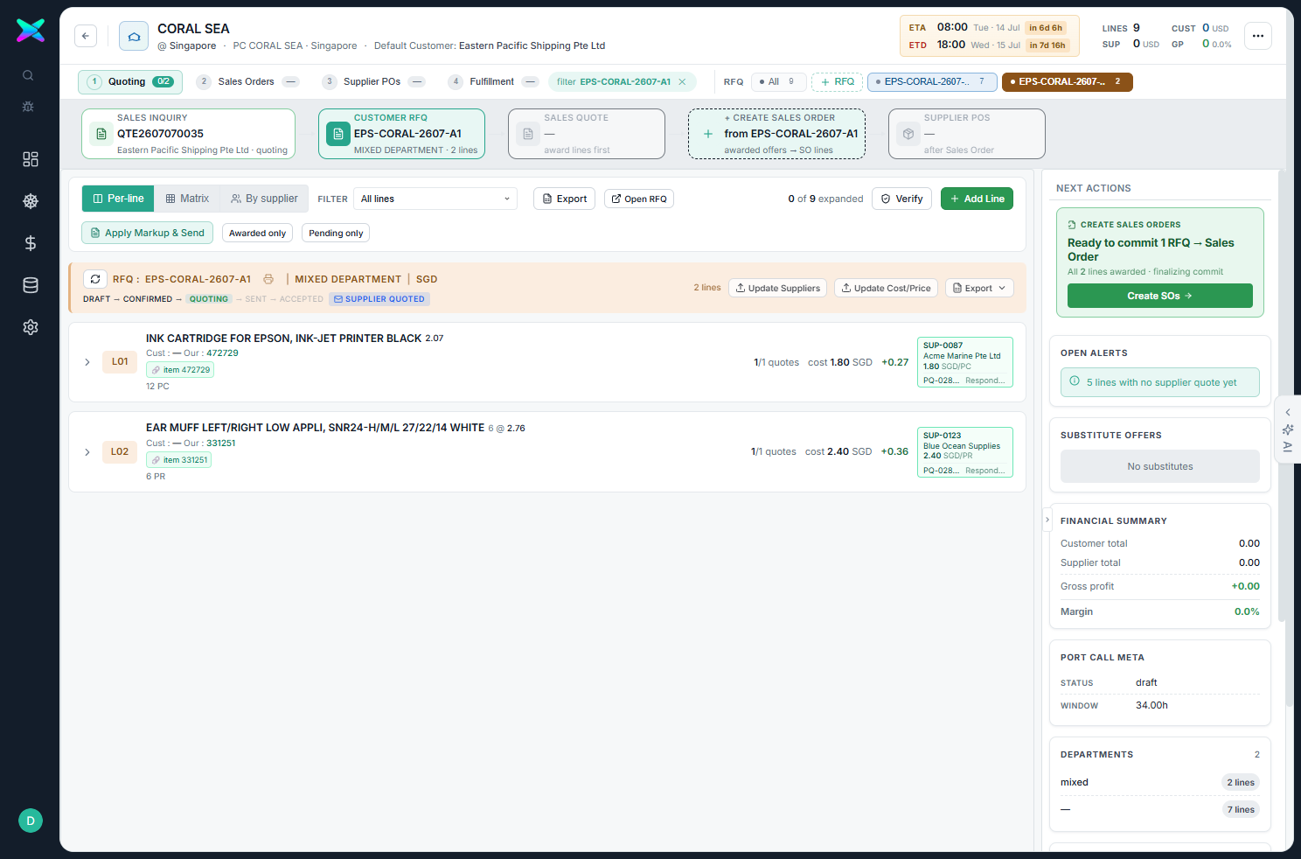The image size is (1301, 859).
Task: Click the back arrow button
Action: 86,36
